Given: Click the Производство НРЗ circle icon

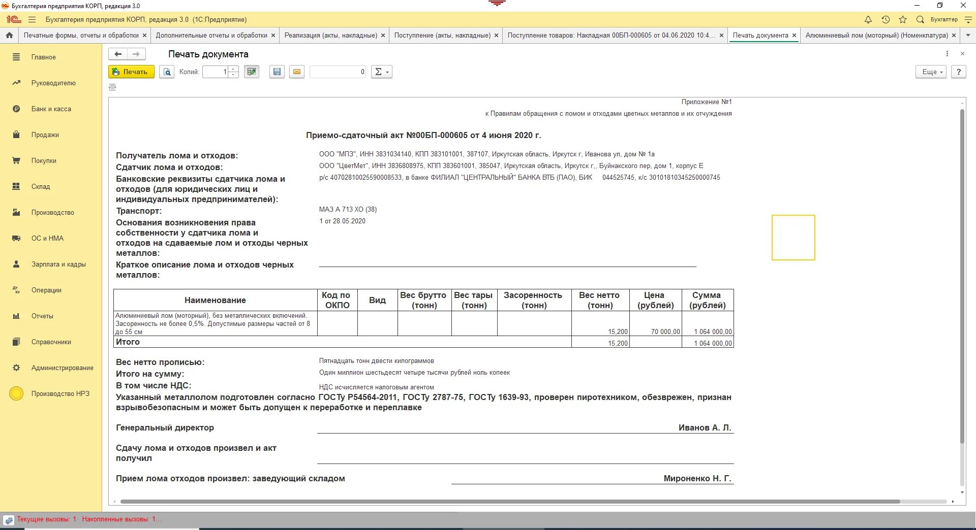Looking at the screenshot, I should pyautogui.click(x=16, y=393).
